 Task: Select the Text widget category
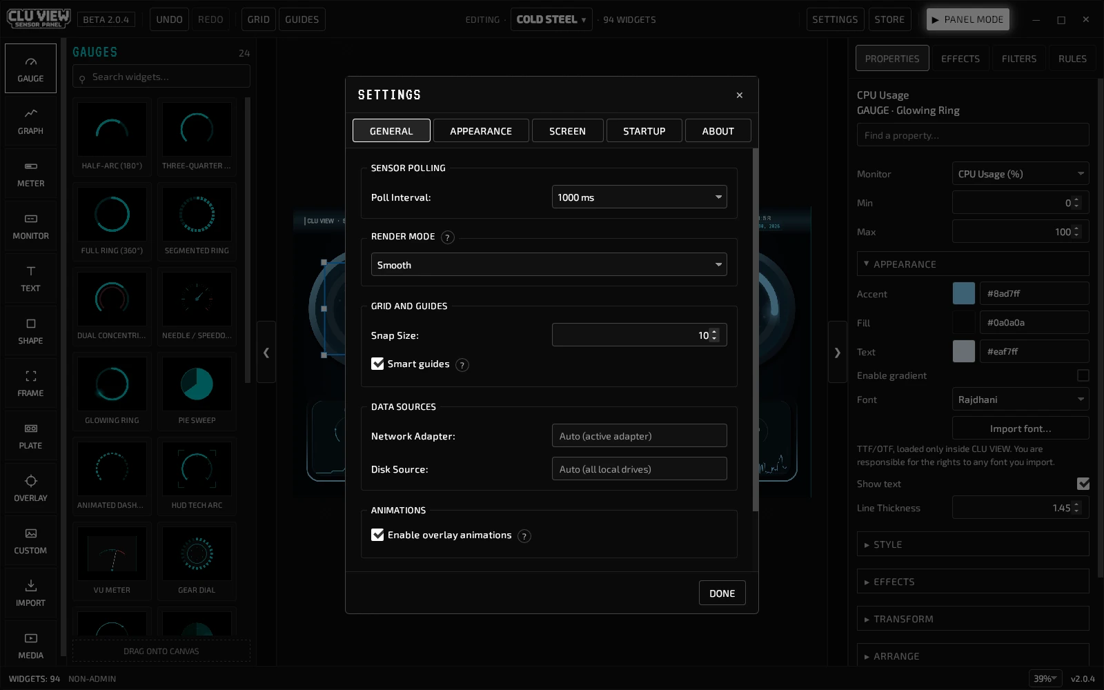(30, 278)
